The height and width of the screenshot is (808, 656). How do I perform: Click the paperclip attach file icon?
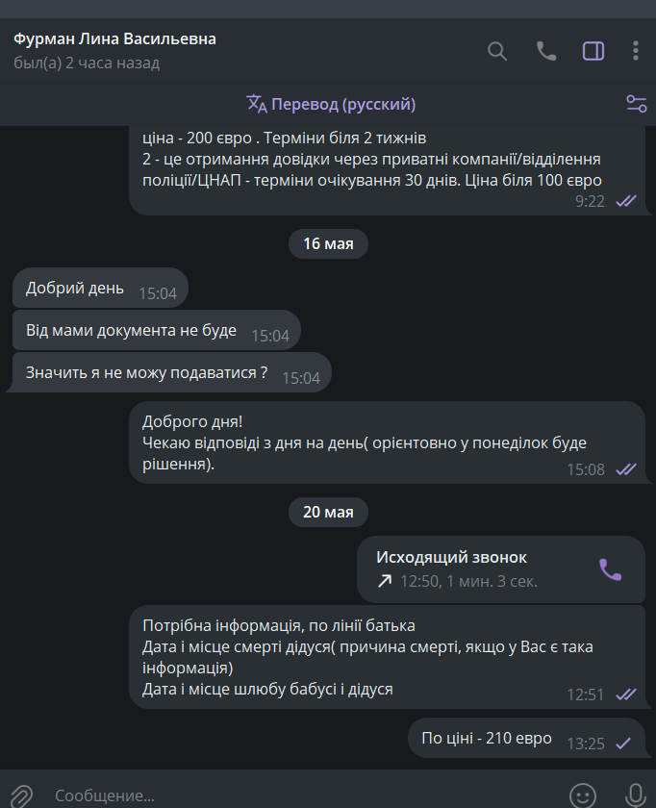(x=20, y=795)
